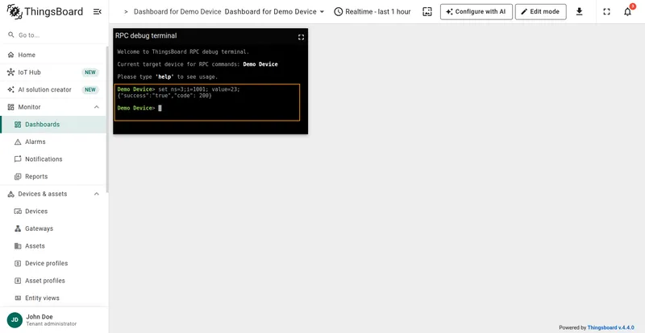Click the success response JSON line
This screenshot has width=645, height=333.
[164, 95]
